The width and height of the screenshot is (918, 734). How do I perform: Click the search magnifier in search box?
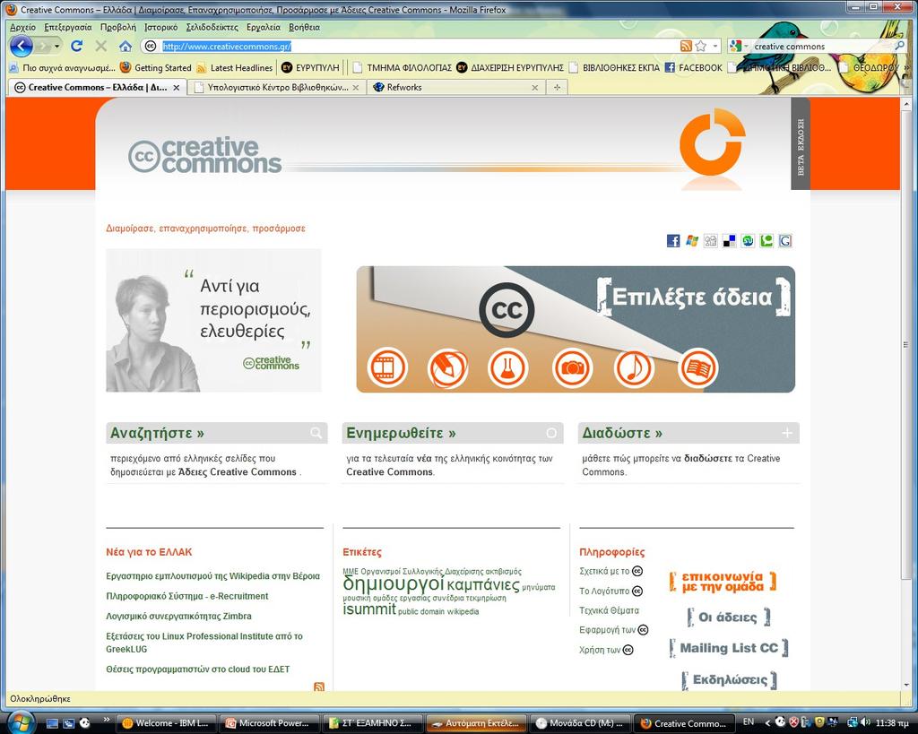[x=898, y=46]
